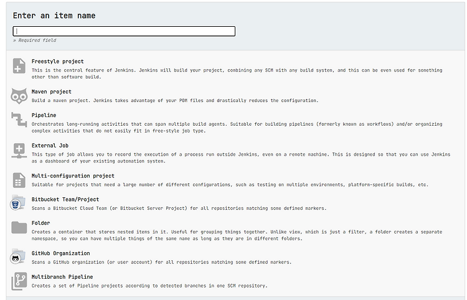Click the Pipeline description about long-running activities
The width and height of the screenshot is (467, 300).
pyautogui.click(x=237, y=128)
